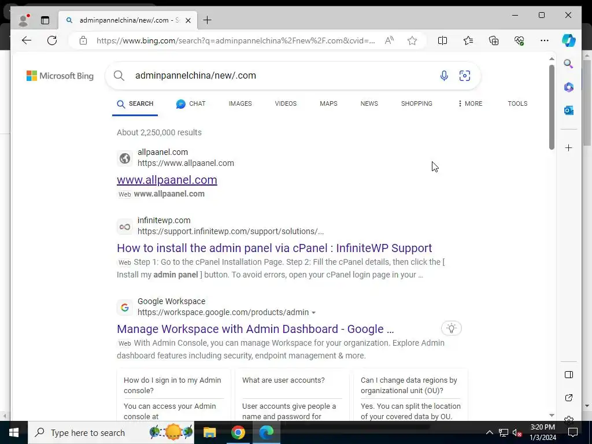The image size is (592, 444).
Task: Open the Collections panel
Action: pyautogui.click(x=494, y=40)
